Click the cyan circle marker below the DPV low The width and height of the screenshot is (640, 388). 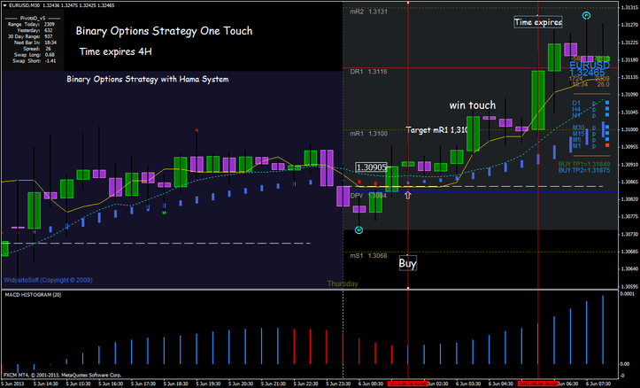[x=359, y=230]
